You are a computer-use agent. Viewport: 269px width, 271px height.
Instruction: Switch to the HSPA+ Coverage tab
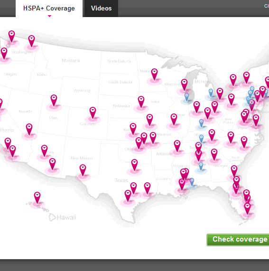coord(49,9)
